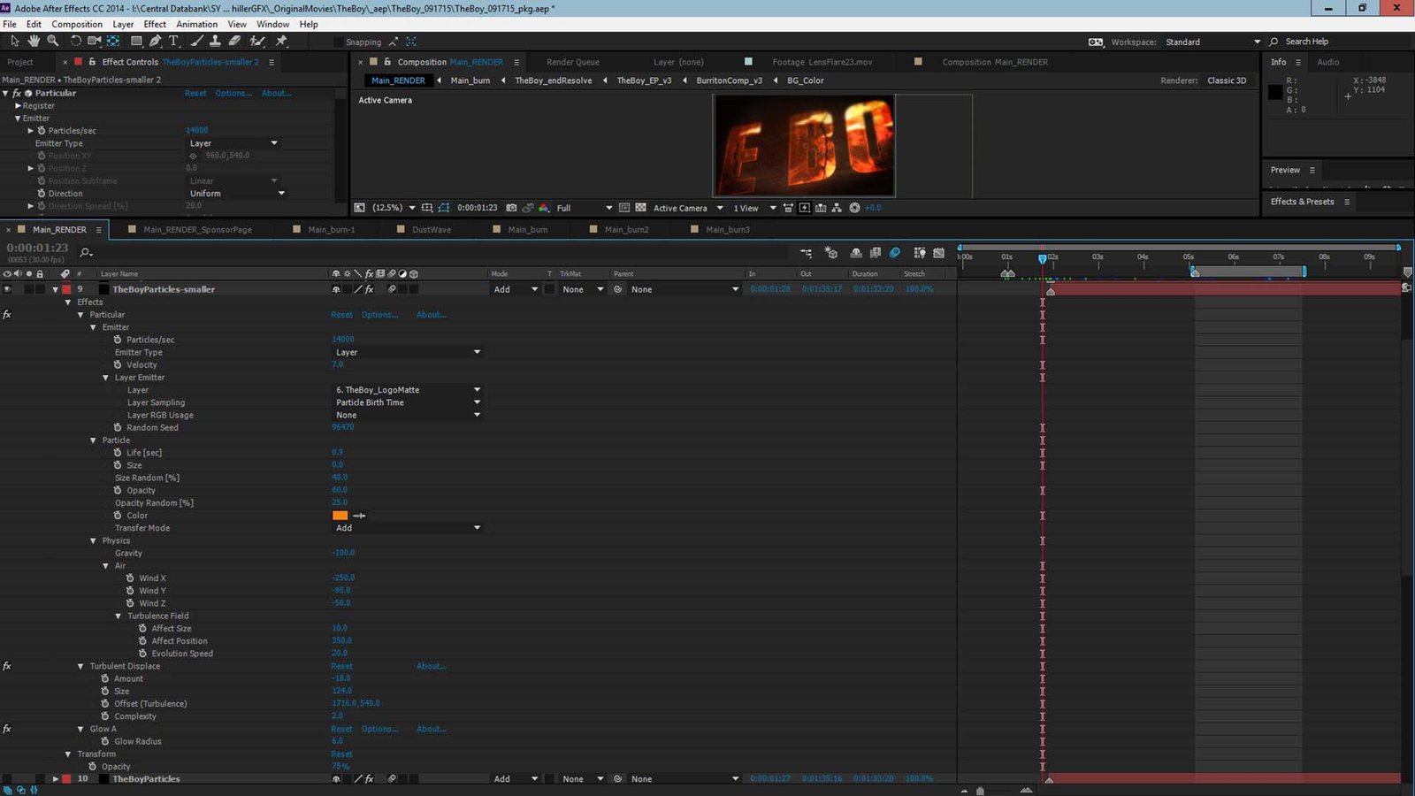This screenshot has width=1415, height=796.
Task: Open the Graph Editor in timeline
Action: click(x=938, y=253)
